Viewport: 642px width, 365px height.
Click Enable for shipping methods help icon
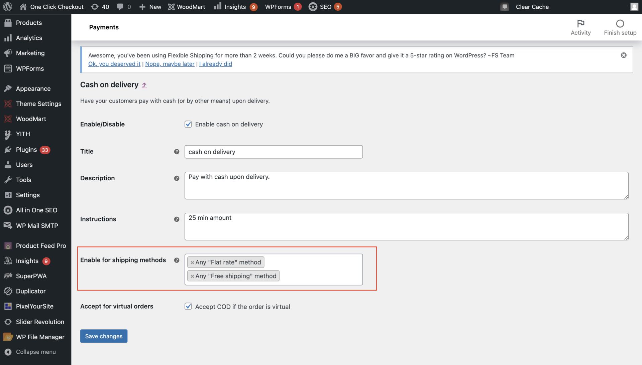point(176,260)
